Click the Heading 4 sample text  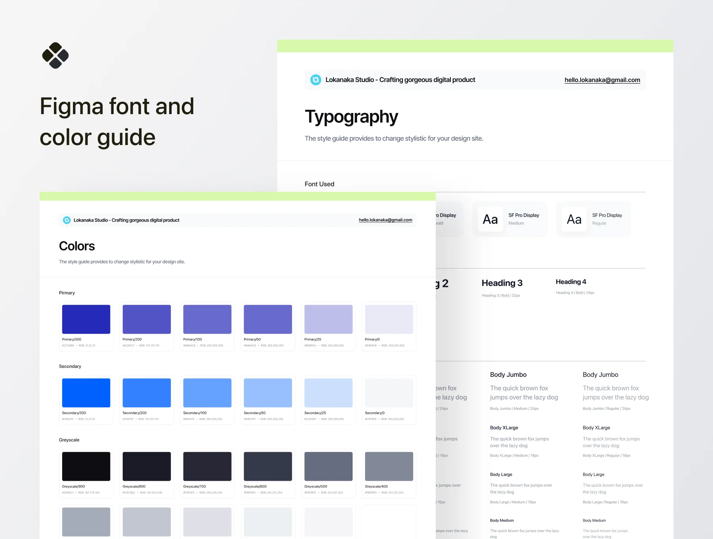[571, 282]
